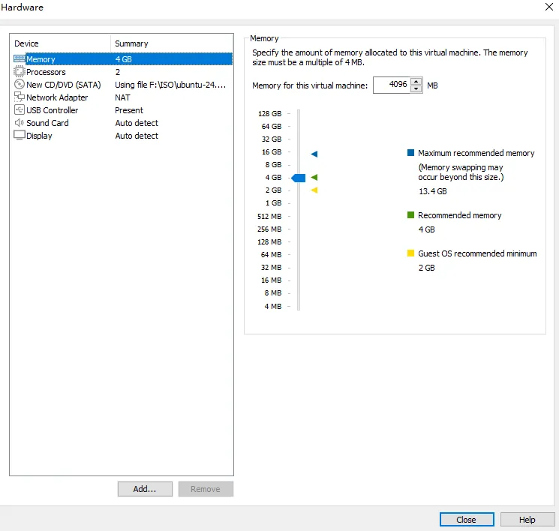The image size is (559, 531).
Task: Click the Summary column header
Action: 172,43
